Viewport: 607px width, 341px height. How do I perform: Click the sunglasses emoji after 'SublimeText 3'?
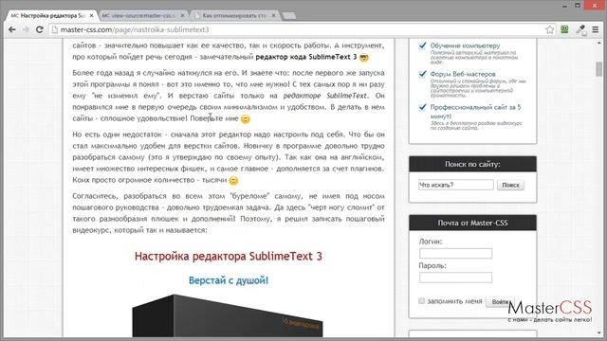point(364,58)
